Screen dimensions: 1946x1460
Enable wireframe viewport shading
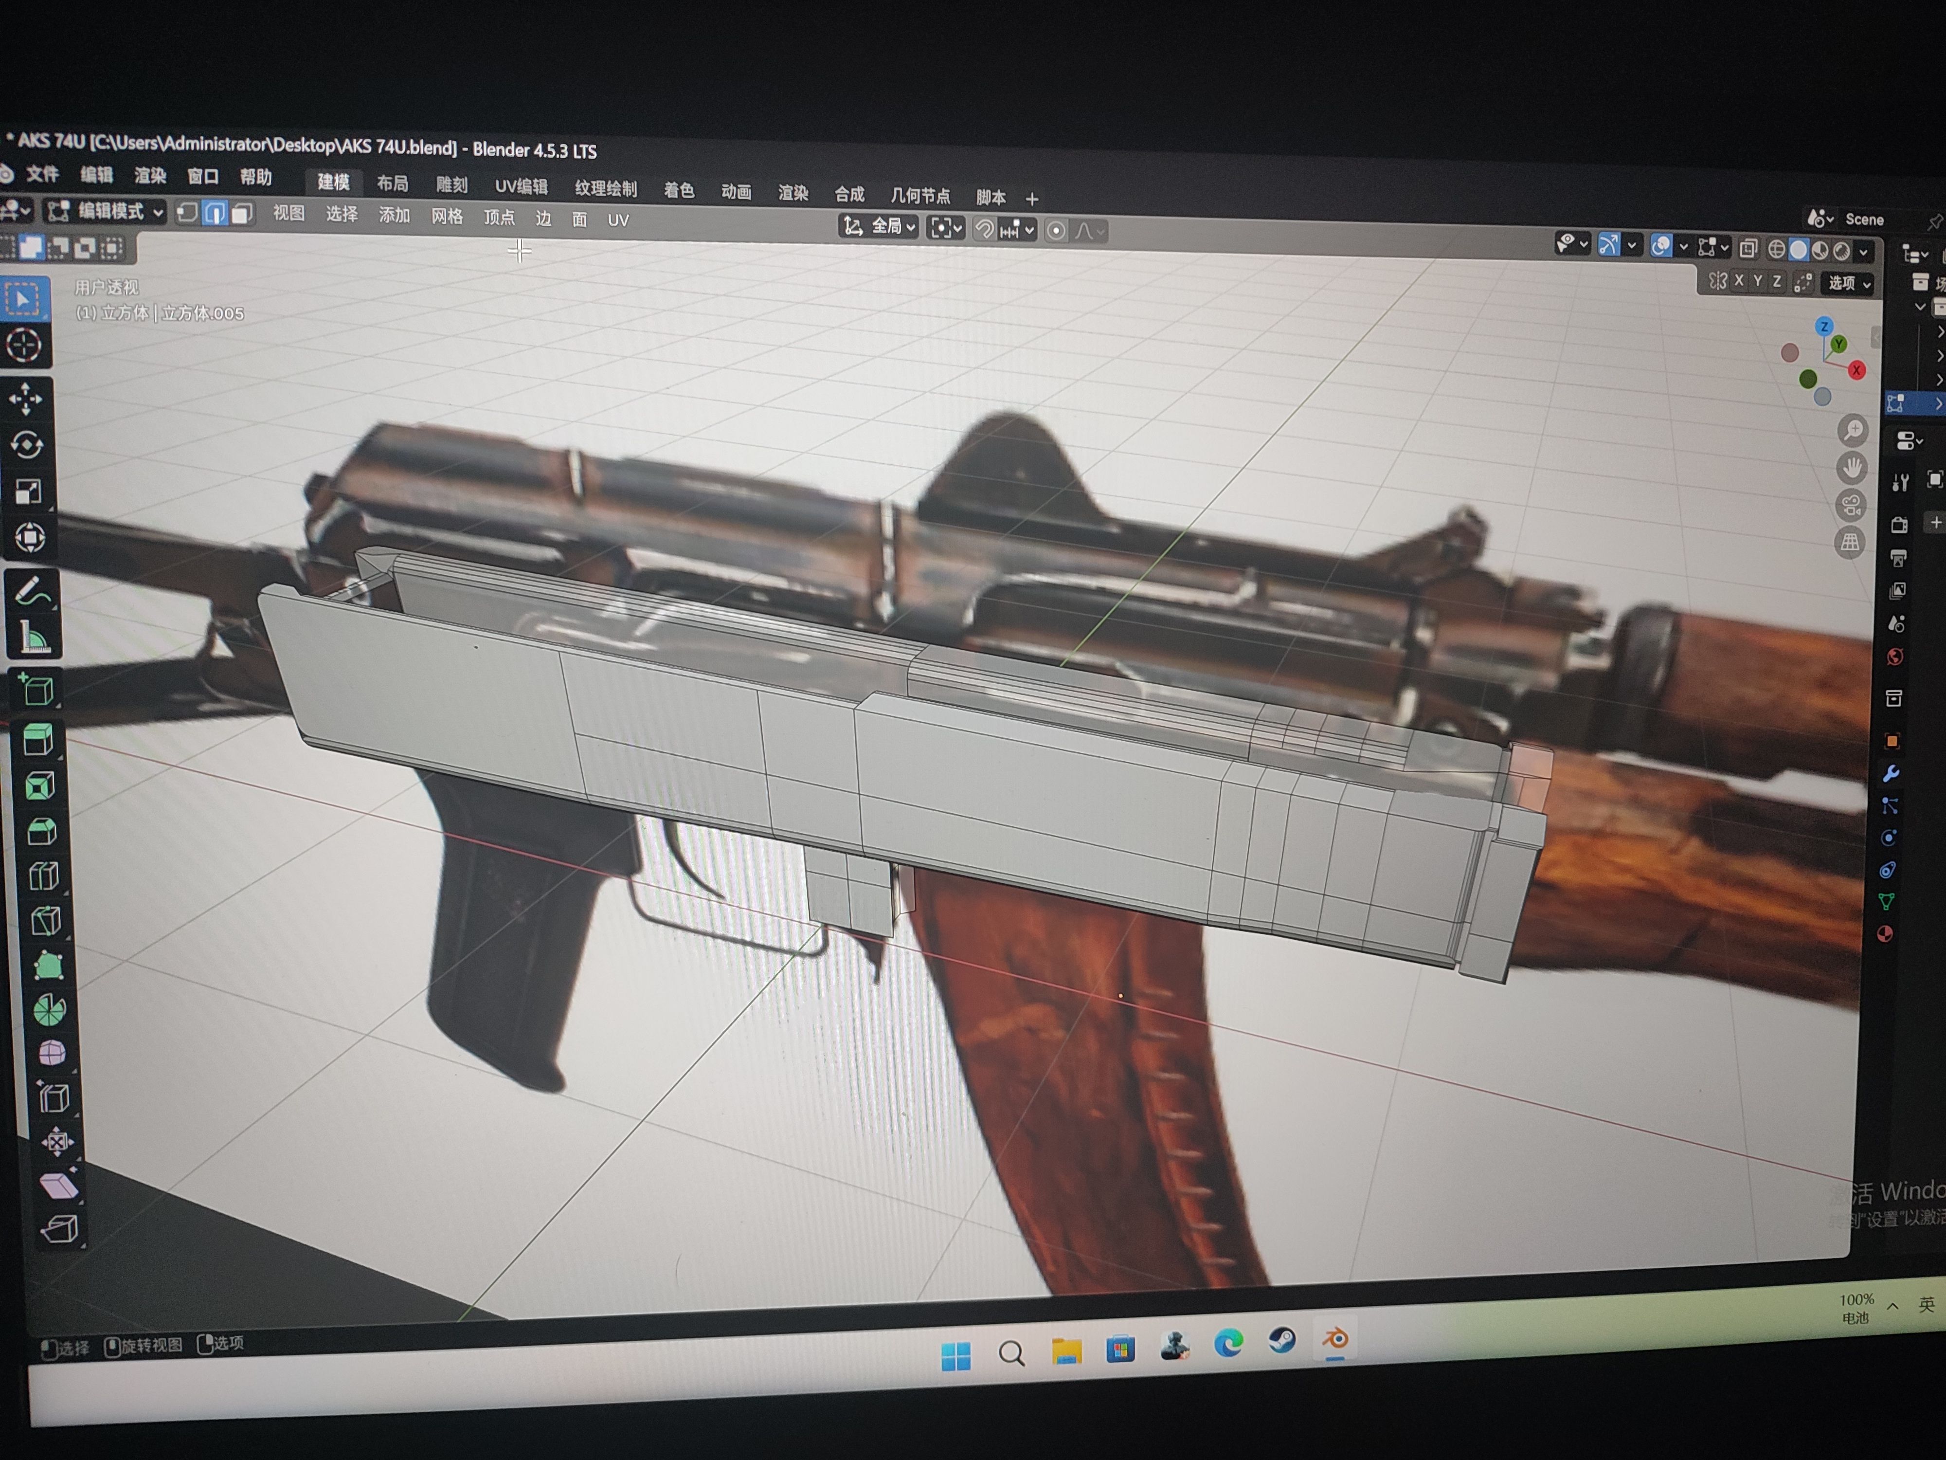[x=1776, y=250]
